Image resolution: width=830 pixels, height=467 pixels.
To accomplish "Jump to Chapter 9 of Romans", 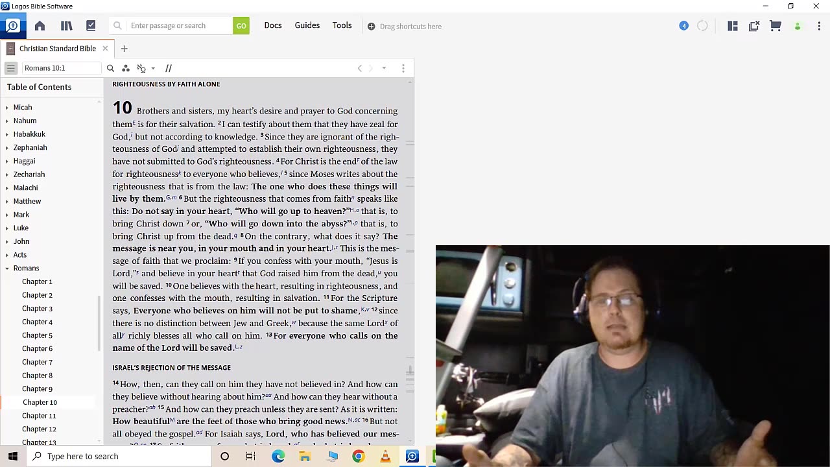I will (x=37, y=389).
